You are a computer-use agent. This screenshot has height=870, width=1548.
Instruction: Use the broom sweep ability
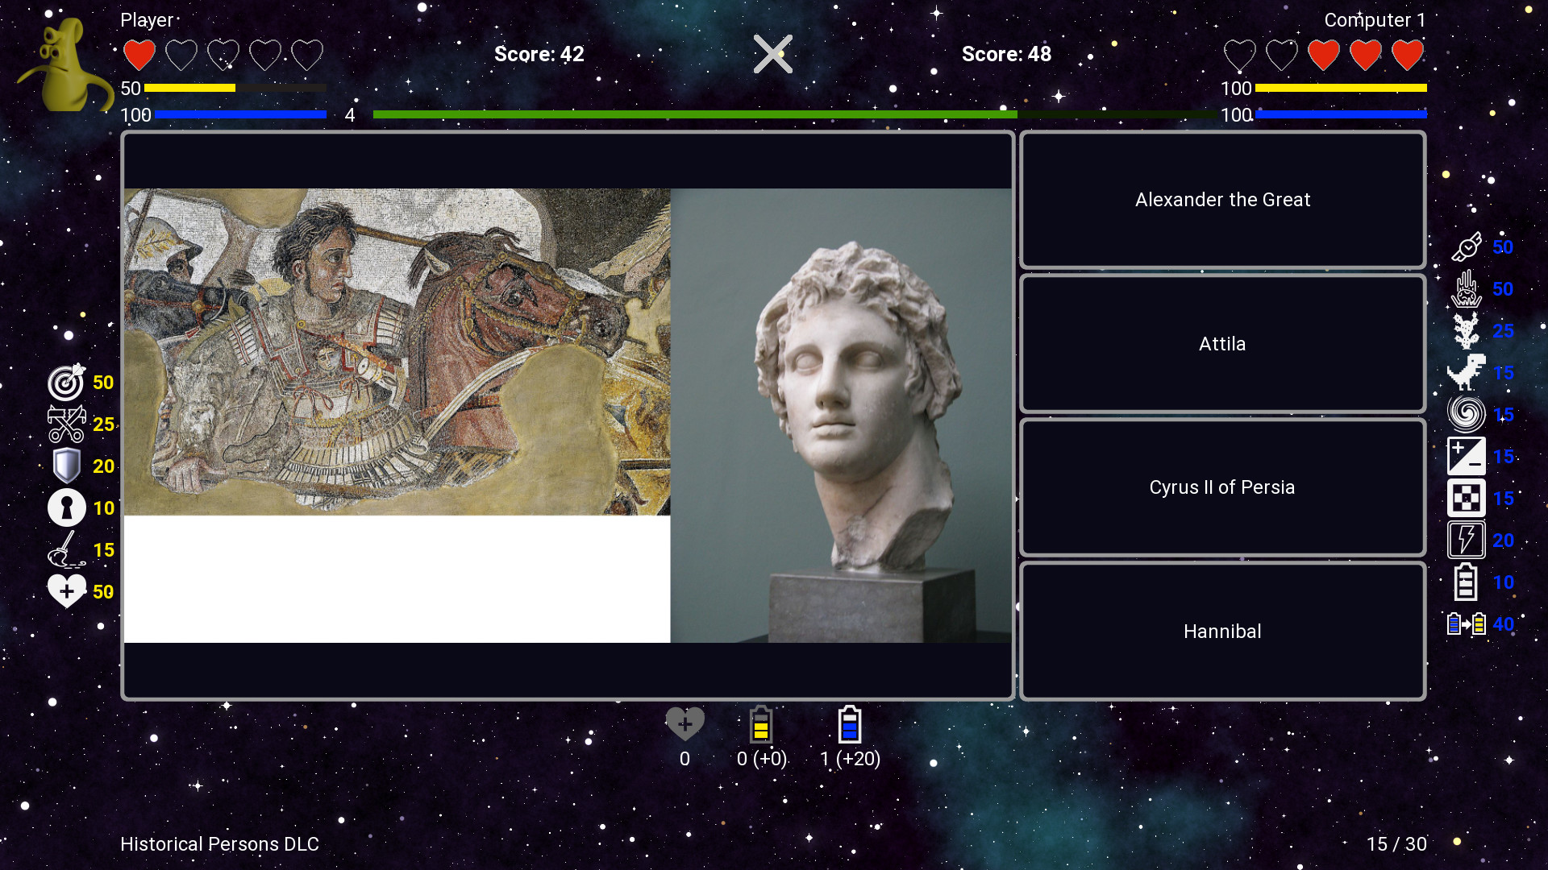click(66, 550)
